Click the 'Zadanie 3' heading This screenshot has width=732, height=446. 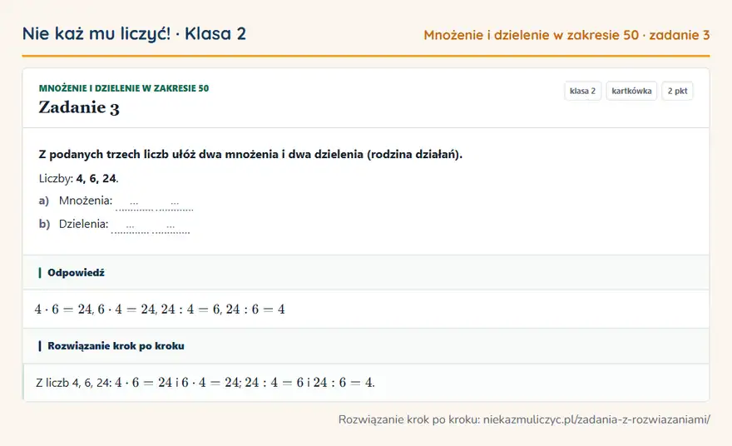point(79,107)
